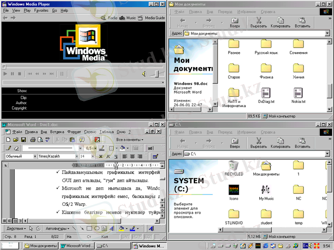Toggle italic К in Word
This screenshot has width=334, height=250.
click(x=108, y=157)
